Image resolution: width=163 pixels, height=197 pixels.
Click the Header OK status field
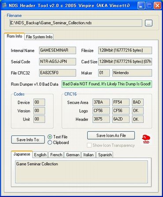pos(137,119)
